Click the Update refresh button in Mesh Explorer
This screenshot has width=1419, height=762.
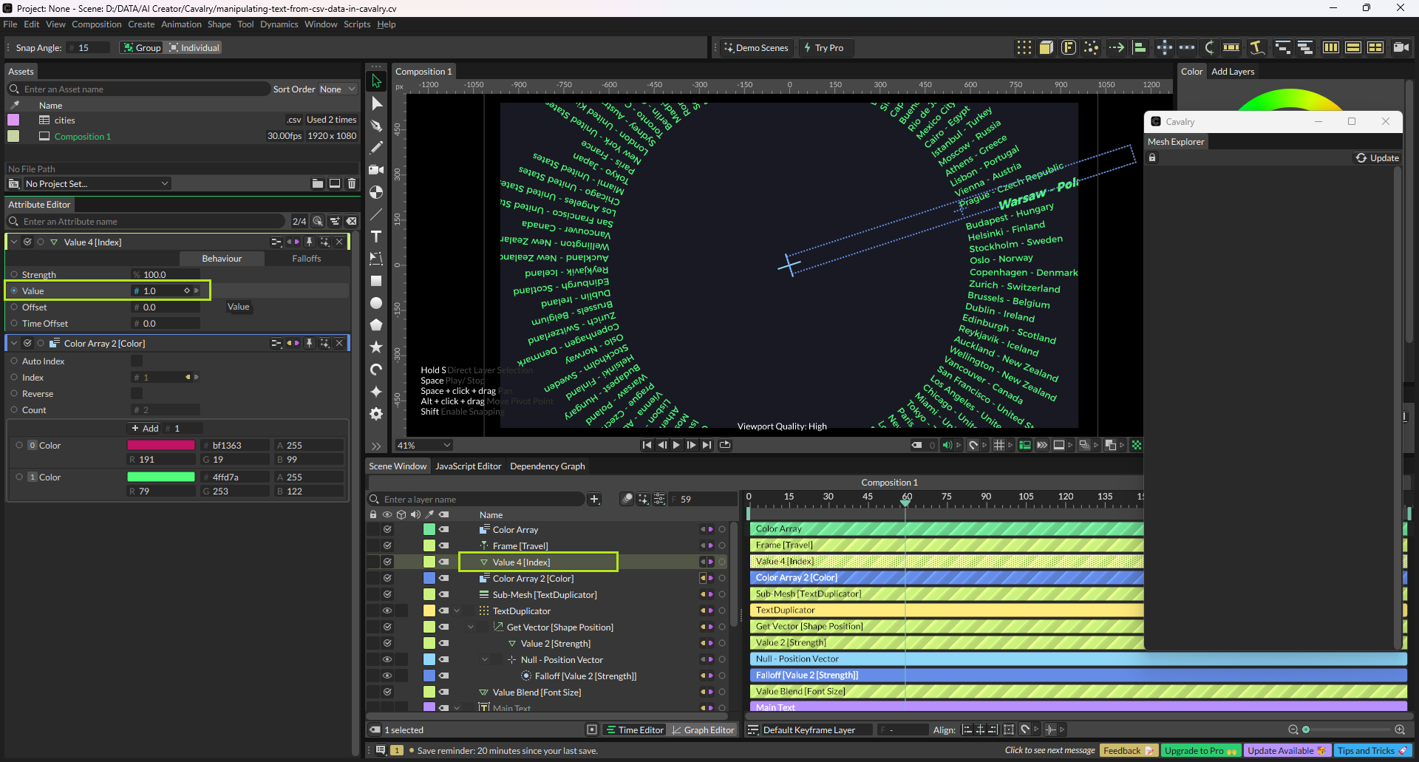(x=1377, y=158)
